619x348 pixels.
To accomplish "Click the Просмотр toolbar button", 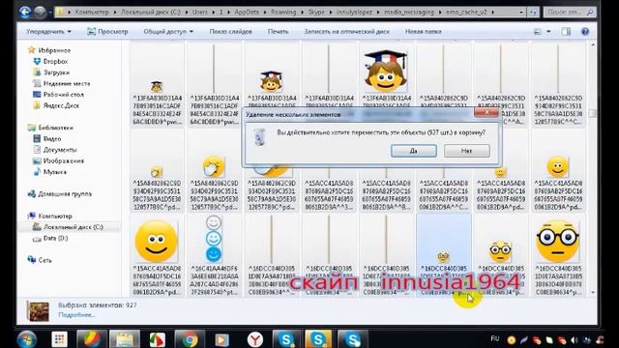I will 107,32.
